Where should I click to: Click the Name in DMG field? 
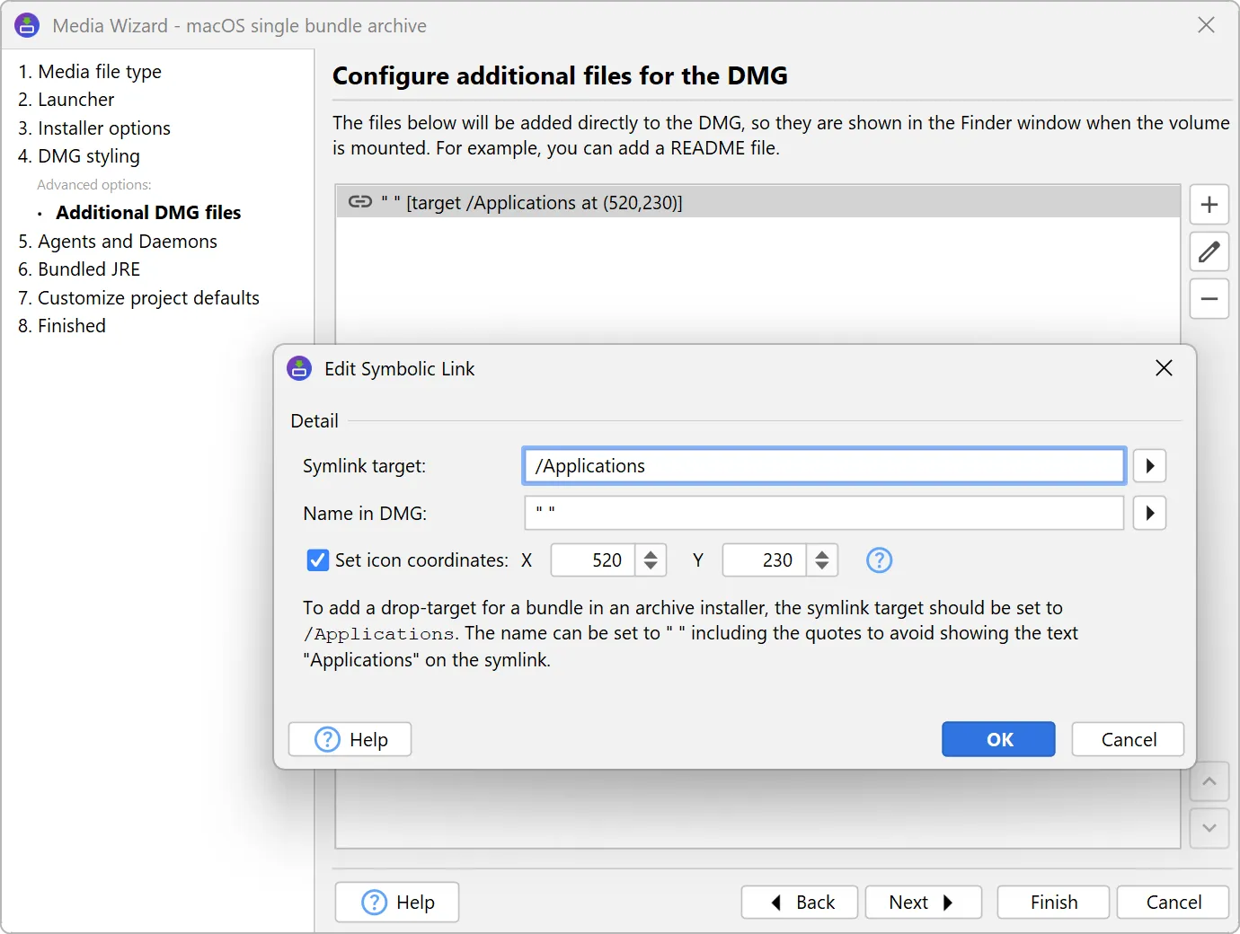pos(822,514)
